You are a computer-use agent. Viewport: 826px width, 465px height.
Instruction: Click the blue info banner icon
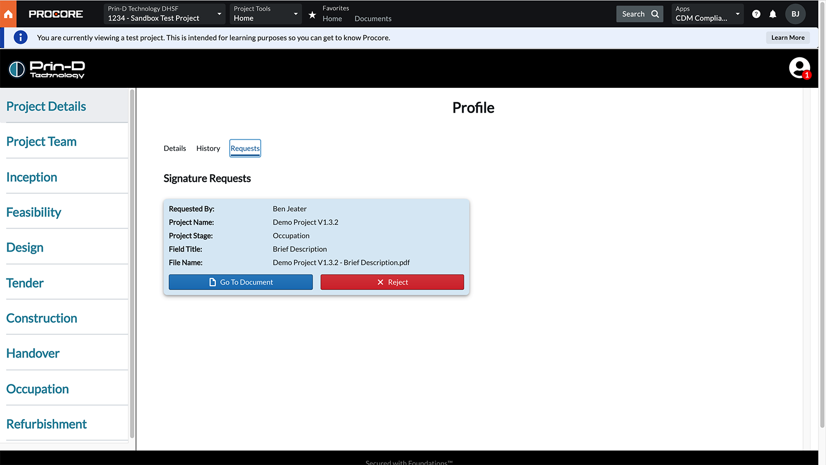pyautogui.click(x=21, y=38)
